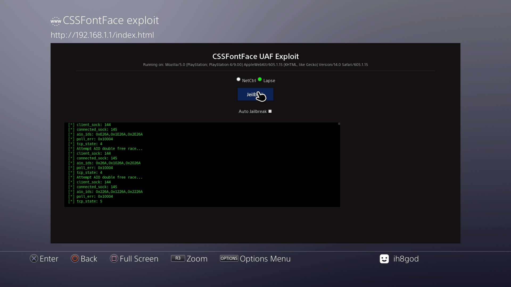Select the Lapse radio button

(260, 79)
